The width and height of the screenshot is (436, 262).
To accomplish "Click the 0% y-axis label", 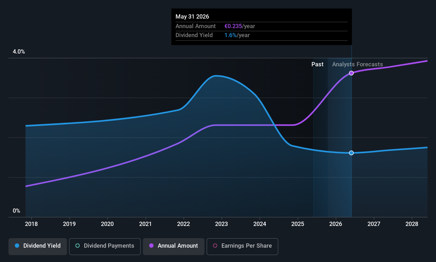I will 16,211.
